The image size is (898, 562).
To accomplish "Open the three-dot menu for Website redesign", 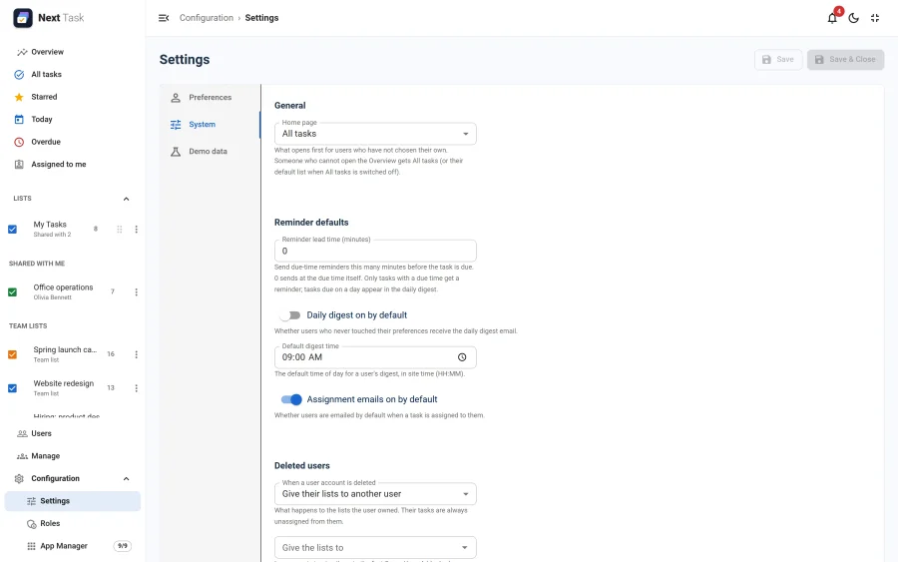I will 137,388.
